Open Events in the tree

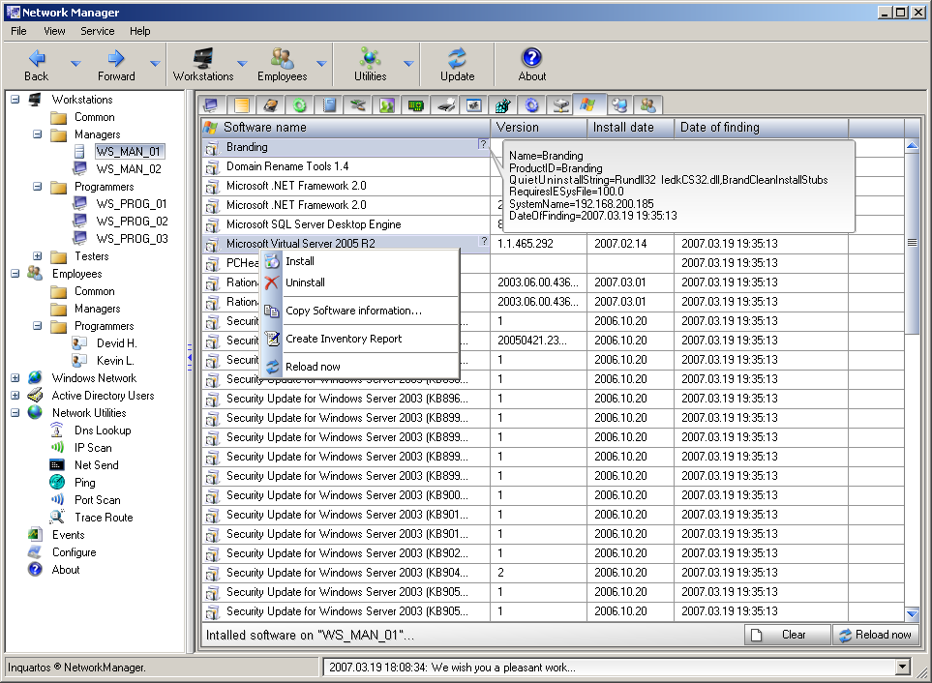[x=69, y=535]
